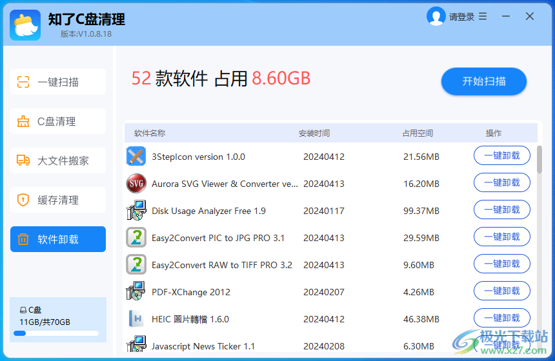
Task: Select Disk Usage Analyzer Free 1.9 name
Action: 208,211
